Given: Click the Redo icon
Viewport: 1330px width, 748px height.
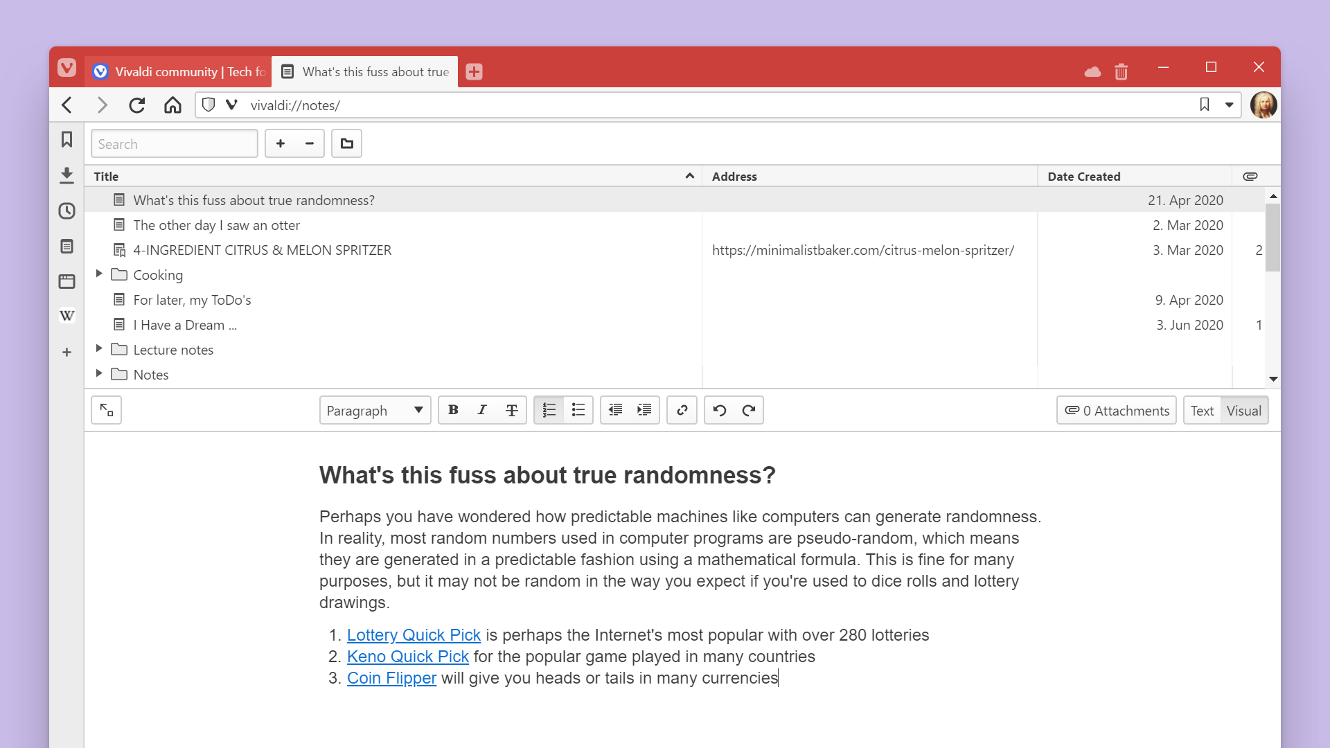Looking at the screenshot, I should point(748,410).
